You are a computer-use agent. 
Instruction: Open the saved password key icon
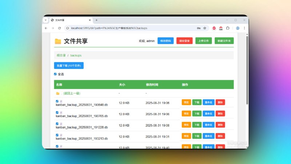[x=199, y=28]
